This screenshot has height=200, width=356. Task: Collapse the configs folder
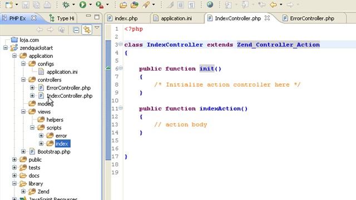click(x=23, y=64)
